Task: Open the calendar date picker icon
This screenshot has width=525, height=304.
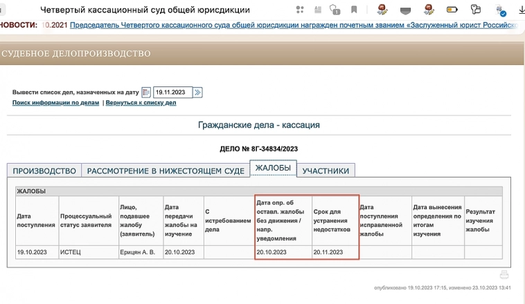Action: pyautogui.click(x=146, y=93)
